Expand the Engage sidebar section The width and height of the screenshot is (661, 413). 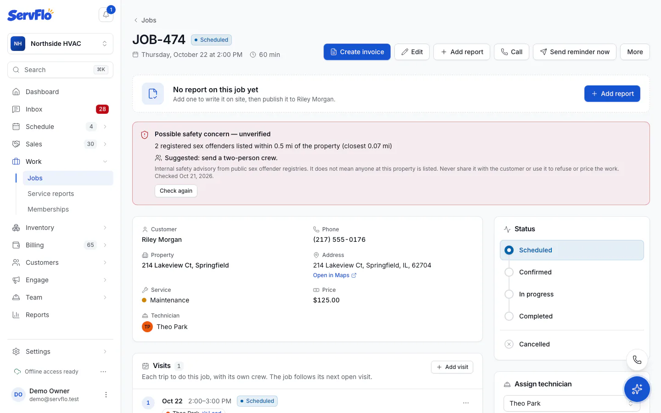pos(105,280)
